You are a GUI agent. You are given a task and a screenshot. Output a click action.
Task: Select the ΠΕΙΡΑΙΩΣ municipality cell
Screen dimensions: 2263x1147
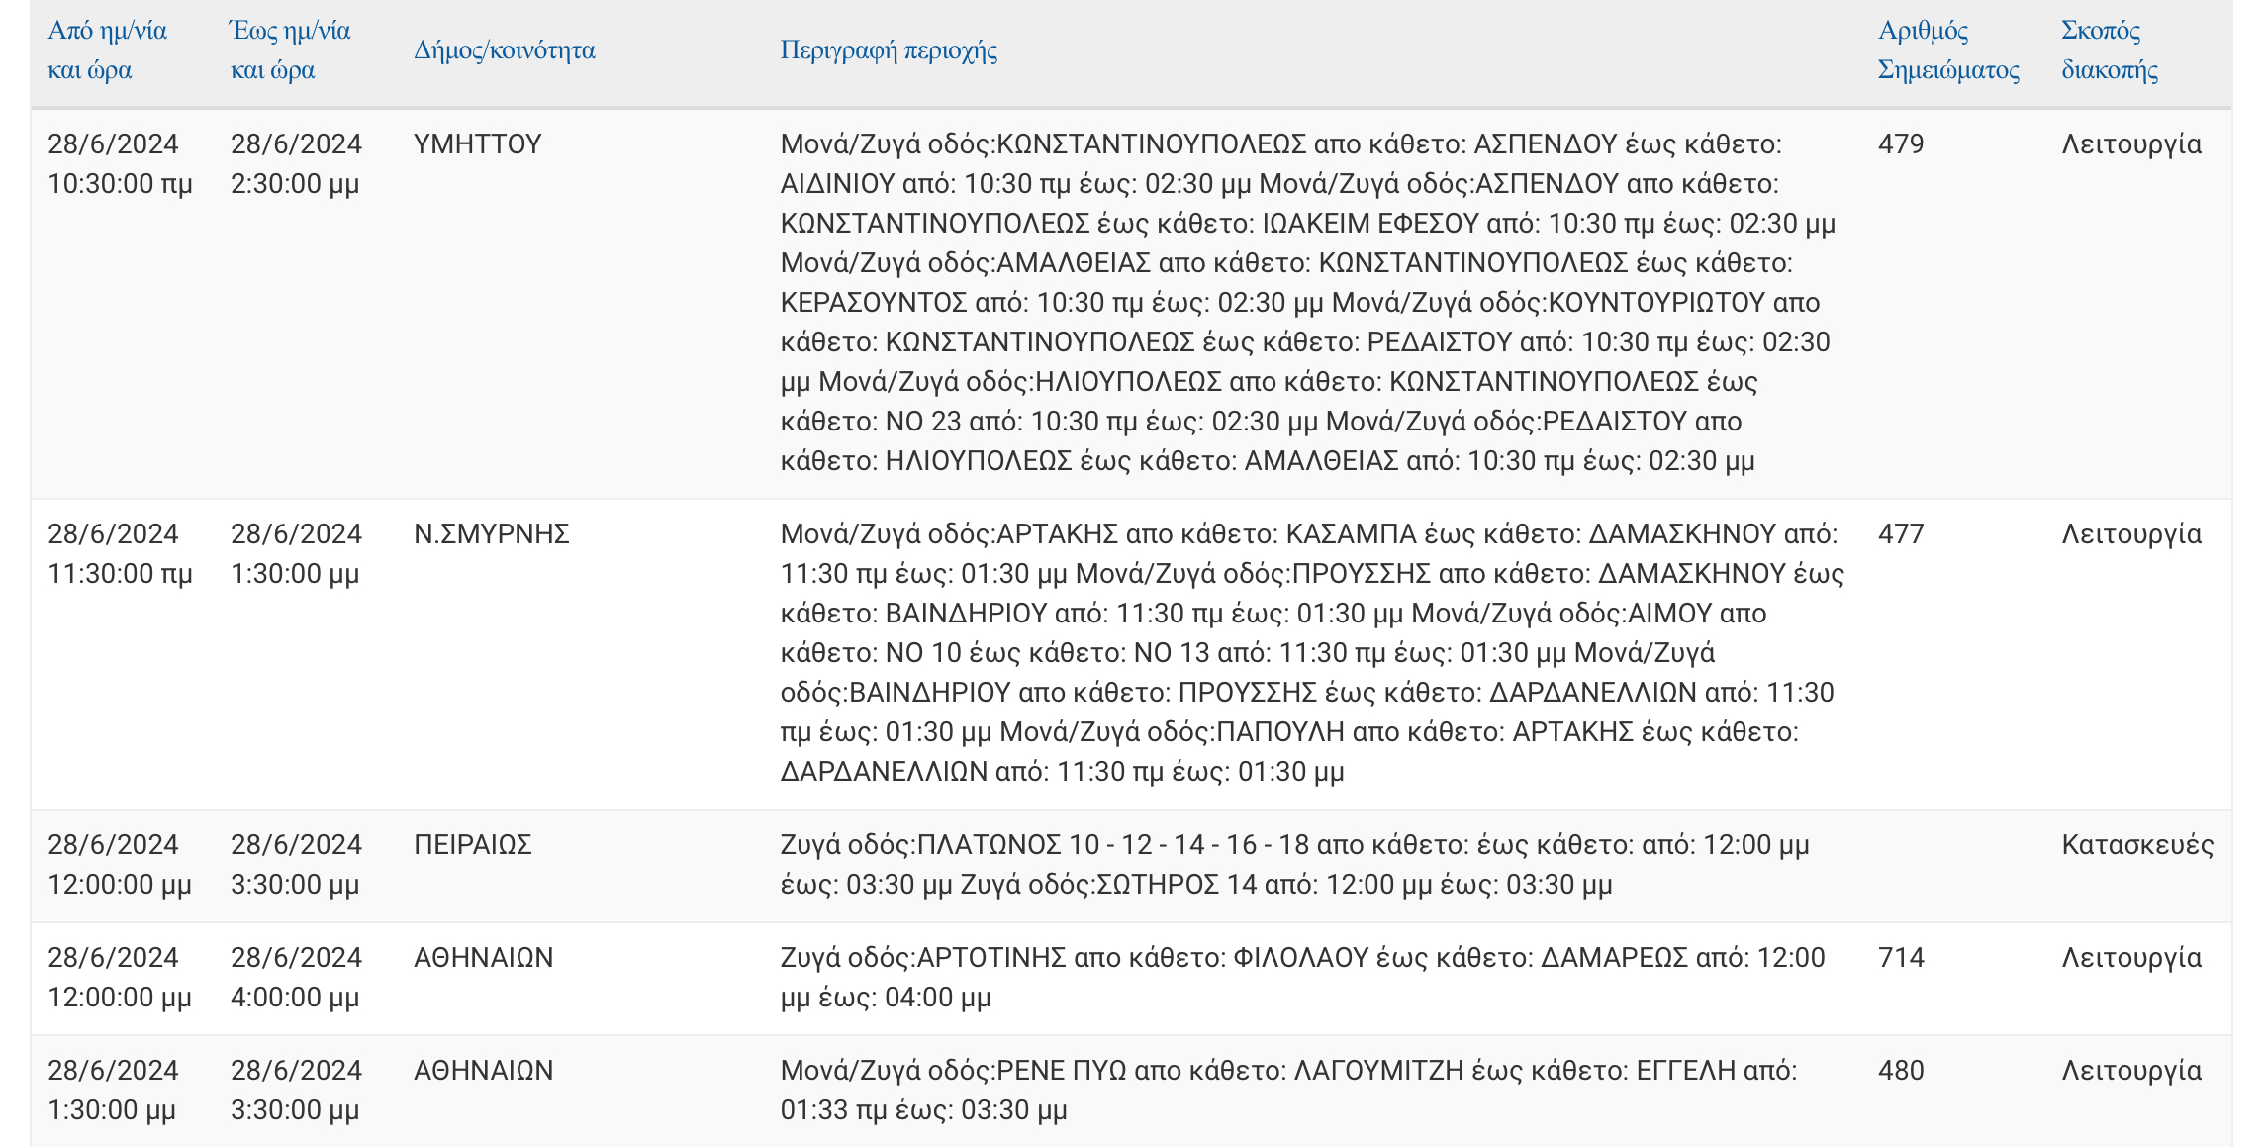pos(473,845)
